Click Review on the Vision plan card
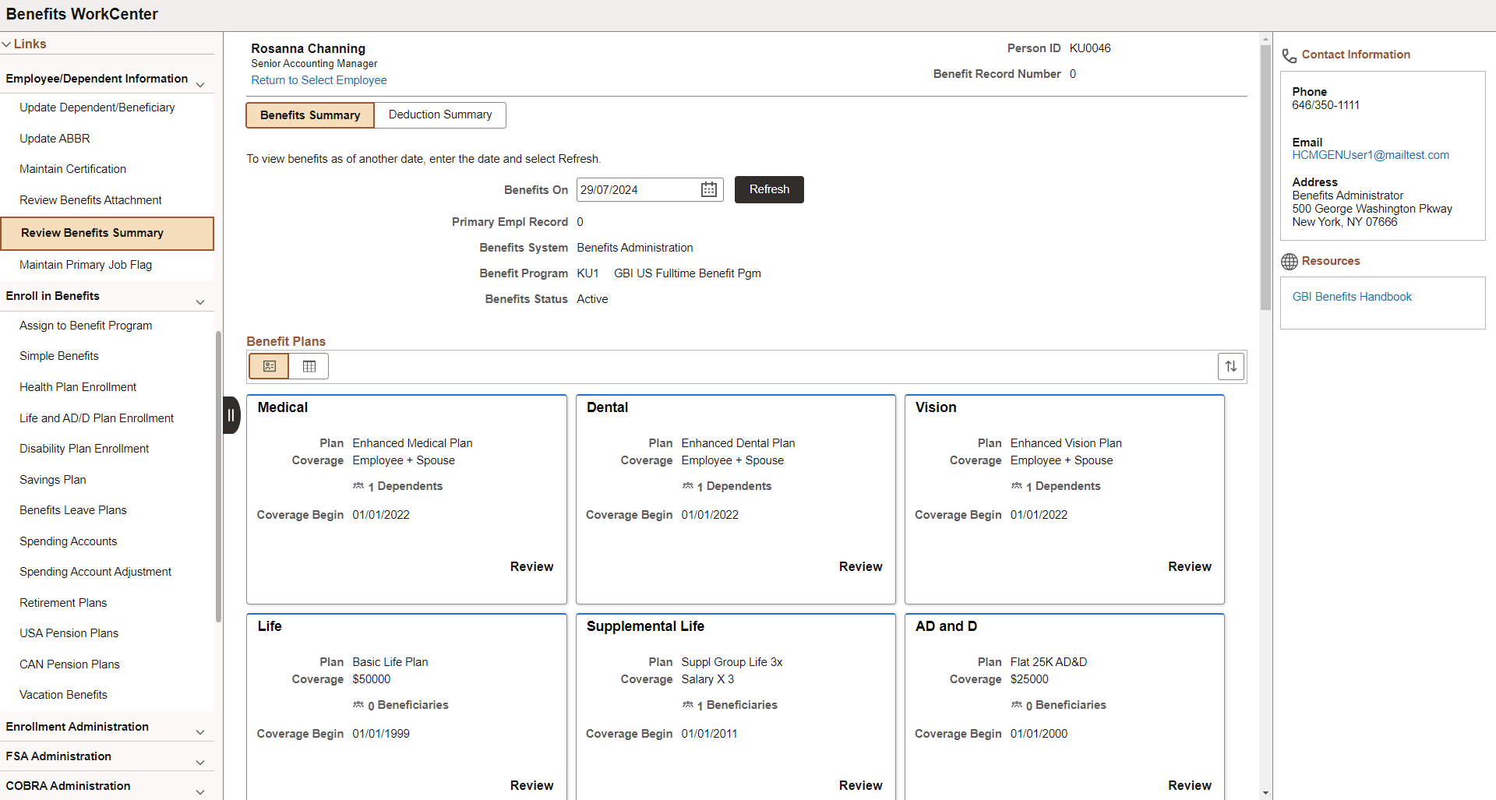 (1189, 566)
